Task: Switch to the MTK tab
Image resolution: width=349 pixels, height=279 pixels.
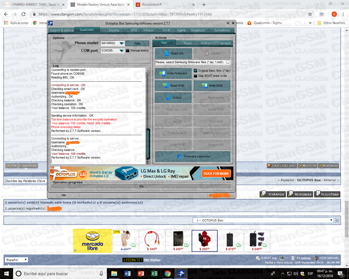Action: (x=134, y=30)
